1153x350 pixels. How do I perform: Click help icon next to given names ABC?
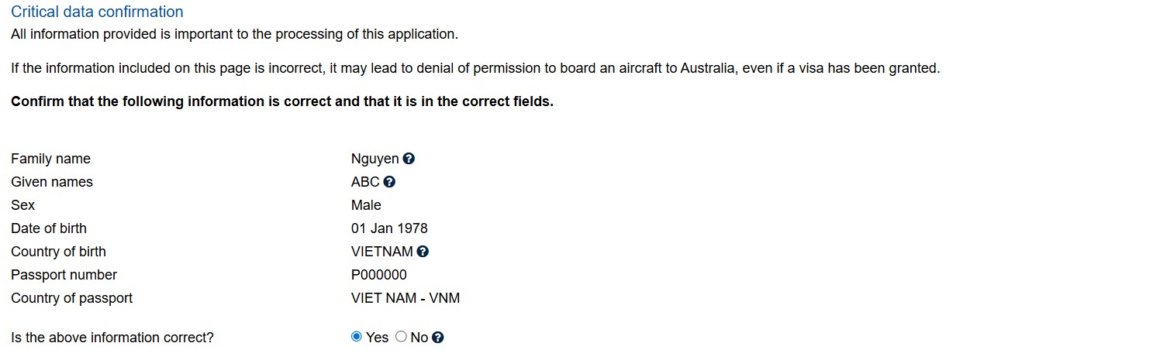389,182
